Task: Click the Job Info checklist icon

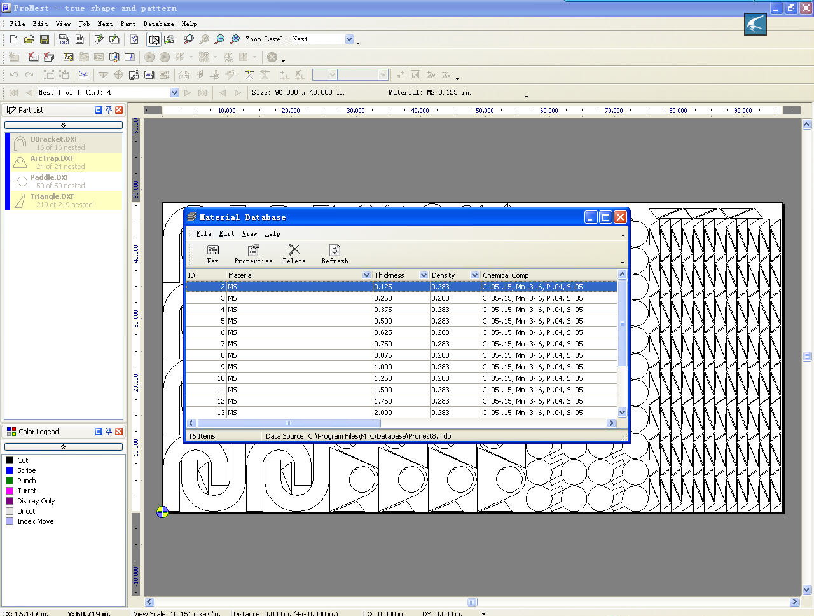Action: [x=134, y=39]
